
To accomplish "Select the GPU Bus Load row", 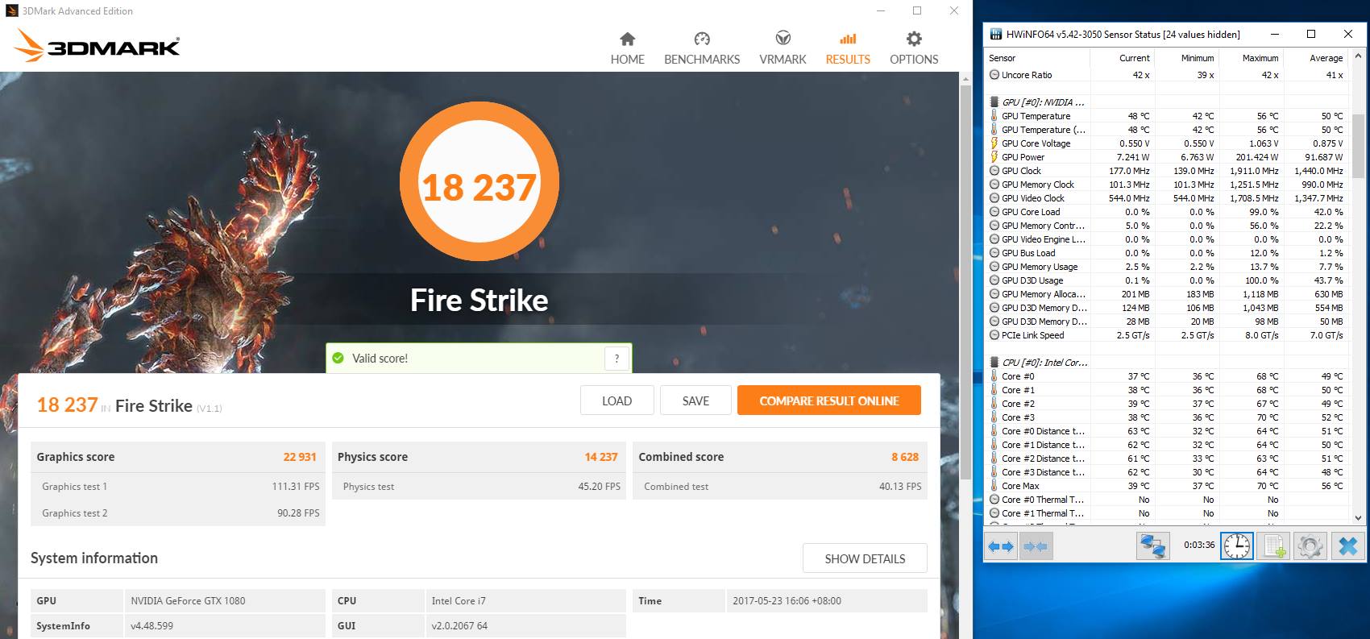I will tap(1168, 253).
